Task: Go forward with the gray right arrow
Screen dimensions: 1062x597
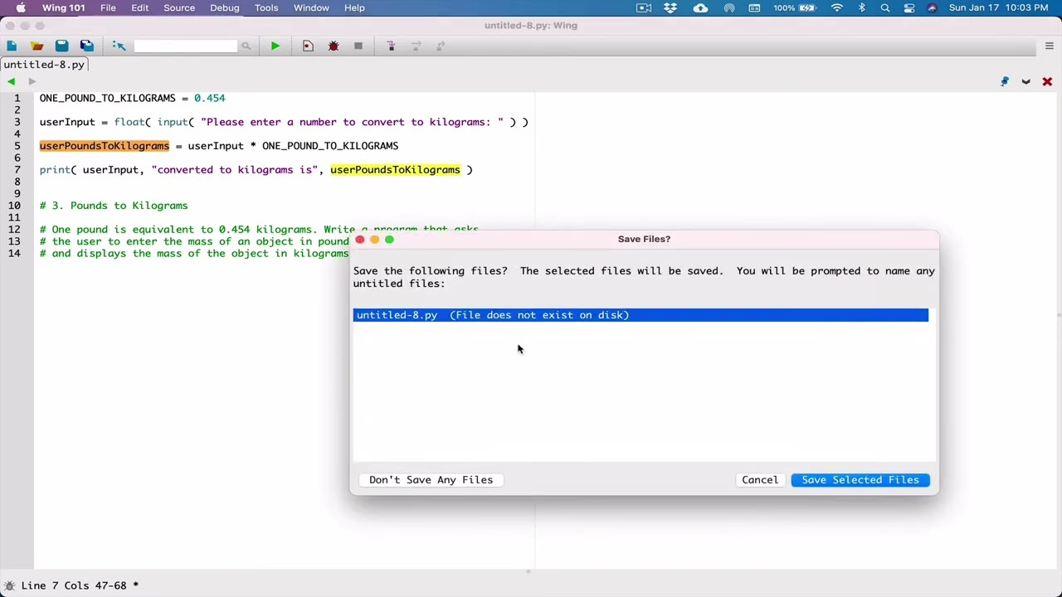Action: (32, 81)
